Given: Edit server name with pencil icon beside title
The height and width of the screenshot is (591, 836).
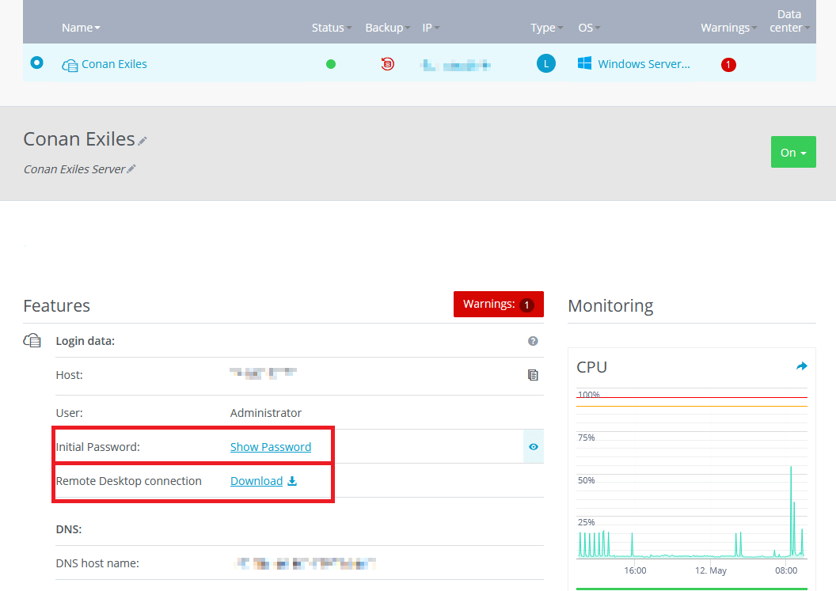Looking at the screenshot, I should pyautogui.click(x=142, y=141).
